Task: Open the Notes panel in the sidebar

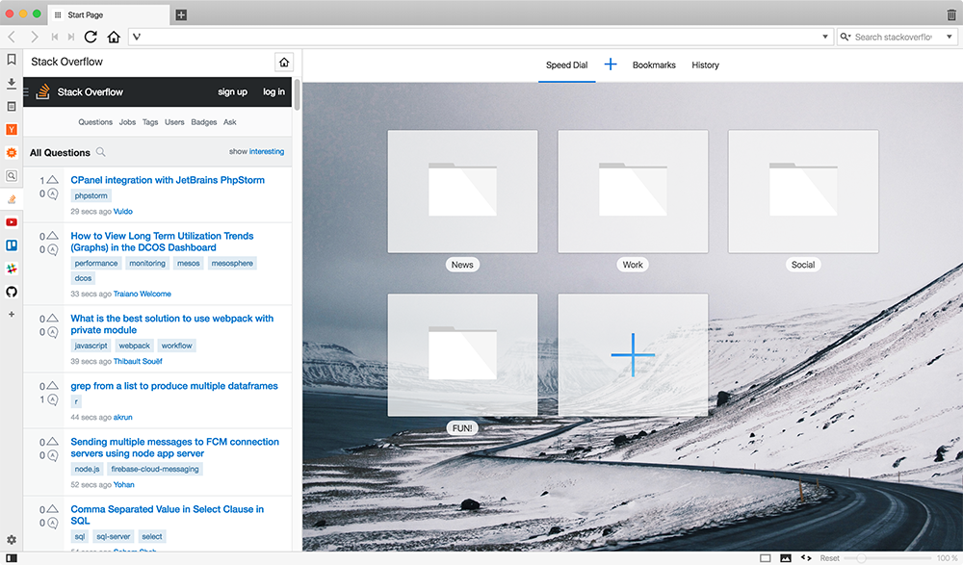Action: 11,106
